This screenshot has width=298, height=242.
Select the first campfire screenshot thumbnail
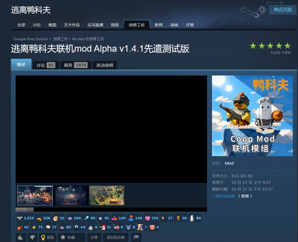tap(35, 196)
